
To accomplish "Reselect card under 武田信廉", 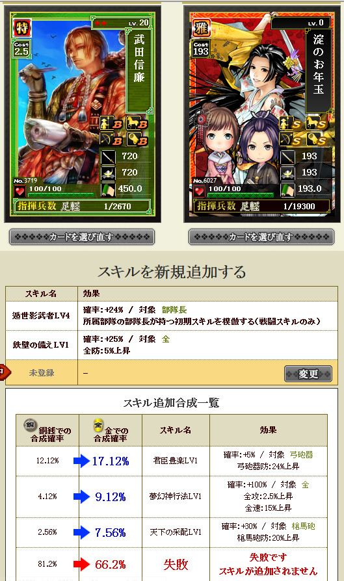I will pyautogui.click(x=81, y=237).
